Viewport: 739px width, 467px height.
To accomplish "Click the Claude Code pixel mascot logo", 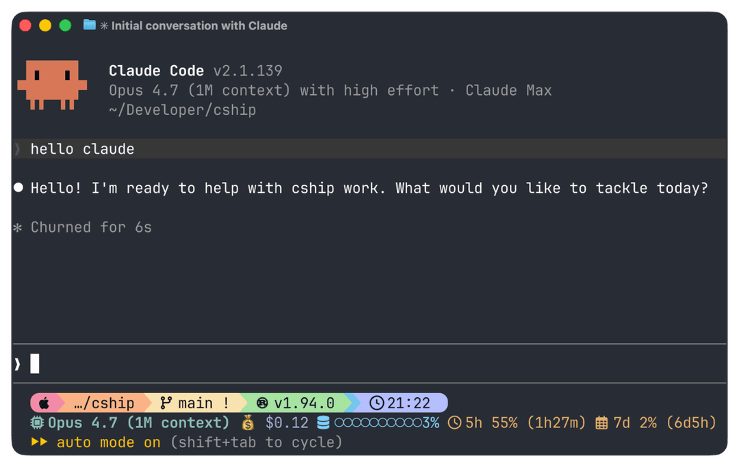I will click(x=52, y=85).
